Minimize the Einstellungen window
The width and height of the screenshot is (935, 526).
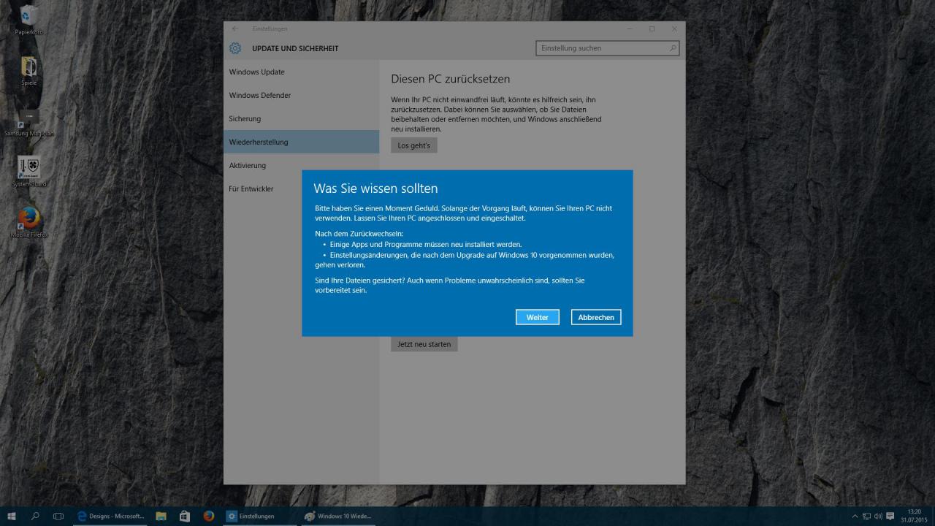(x=630, y=28)
